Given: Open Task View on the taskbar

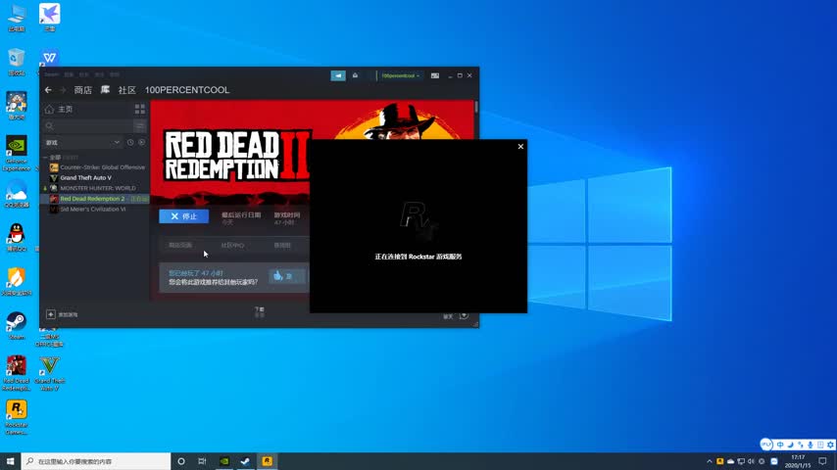Looking at the screenshot, I should 202,461.
